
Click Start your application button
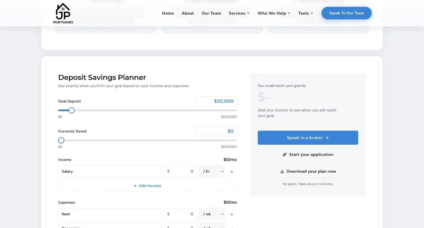[x=308, y=154]
